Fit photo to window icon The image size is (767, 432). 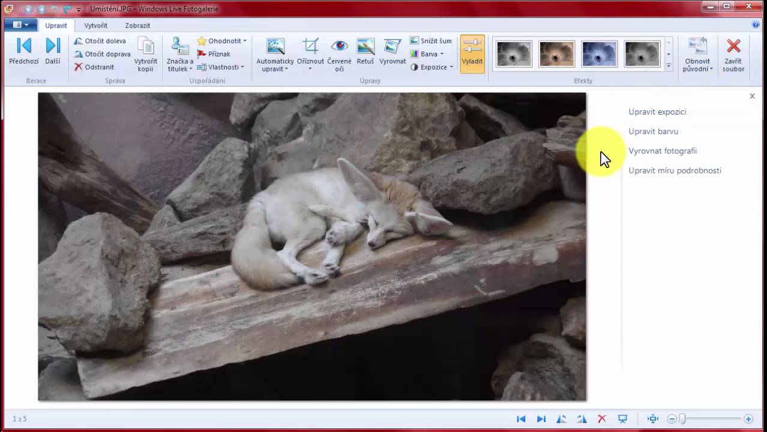click(653, 419)
